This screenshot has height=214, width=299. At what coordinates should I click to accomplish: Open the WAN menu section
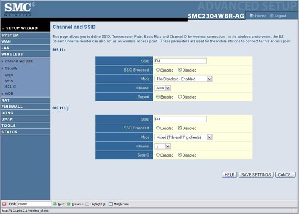pos(25,41)
